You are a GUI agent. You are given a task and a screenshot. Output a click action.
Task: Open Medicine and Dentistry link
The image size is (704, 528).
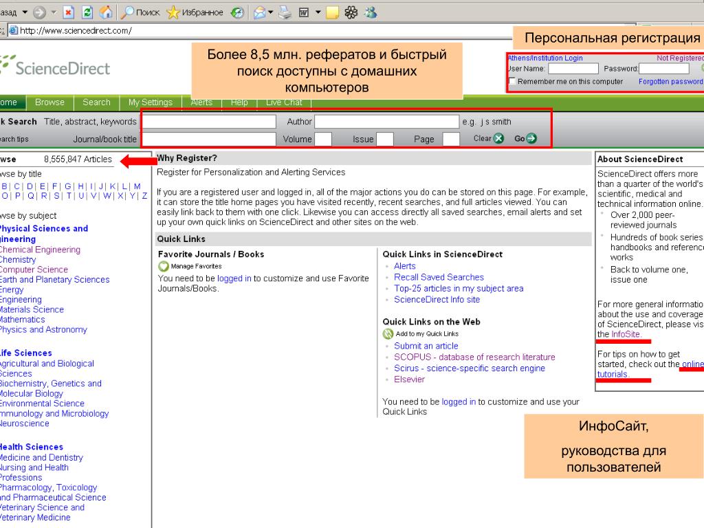(x=41, y=457)
